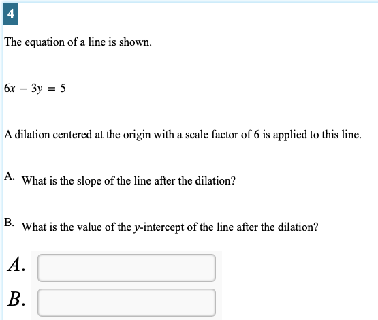Click the equation 6x − 3y = 5
This screenshot has width=378, height=320.
[35, 89]
